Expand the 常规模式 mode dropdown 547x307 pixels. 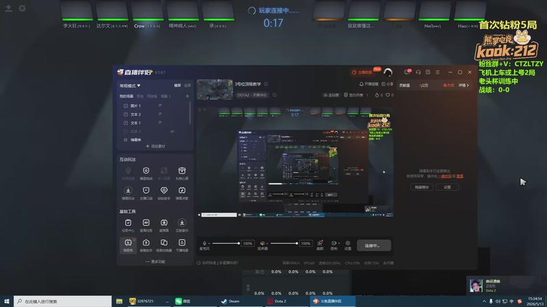click(x=130, y=86)
